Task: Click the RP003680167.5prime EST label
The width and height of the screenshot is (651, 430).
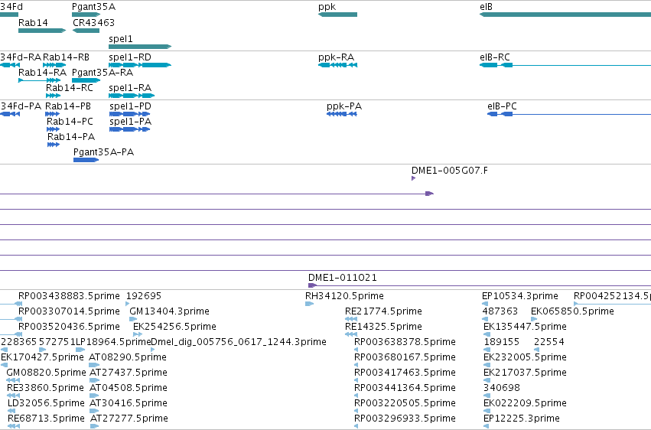Action: 405,357
